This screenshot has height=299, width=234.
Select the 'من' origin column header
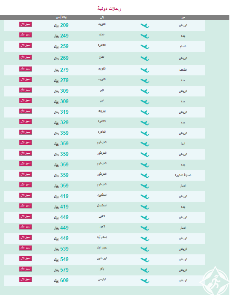(183, 18)
